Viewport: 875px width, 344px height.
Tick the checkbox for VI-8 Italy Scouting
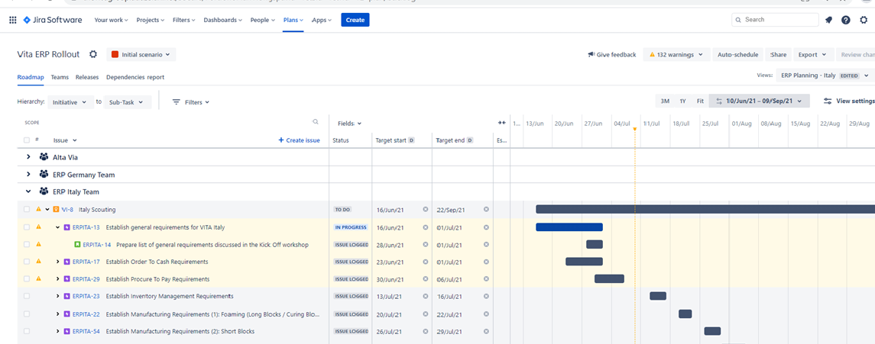pos(26,209)
